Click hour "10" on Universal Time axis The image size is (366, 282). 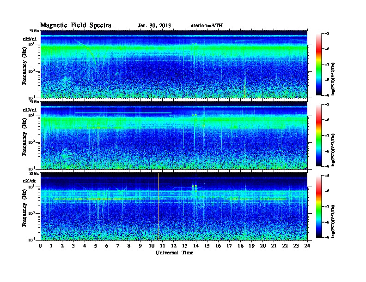pyautogui.click(x=152, y=246)
